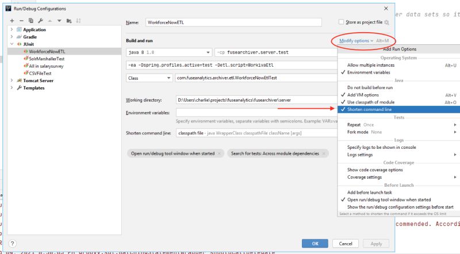This screenshot has height=254, width=460.
Task: Toggle Shorten command line option
Action: click(398, 109)
